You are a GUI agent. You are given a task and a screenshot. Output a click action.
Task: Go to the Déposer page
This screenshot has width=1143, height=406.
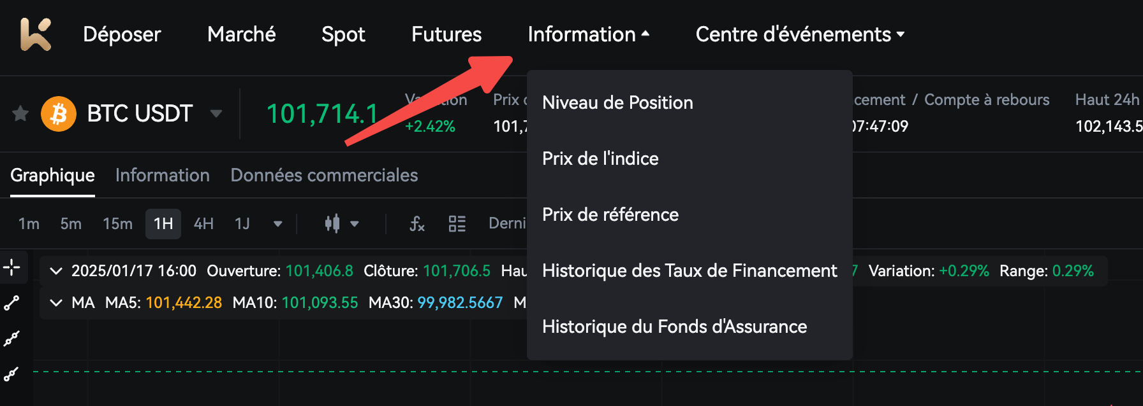[x=122, y=34]
